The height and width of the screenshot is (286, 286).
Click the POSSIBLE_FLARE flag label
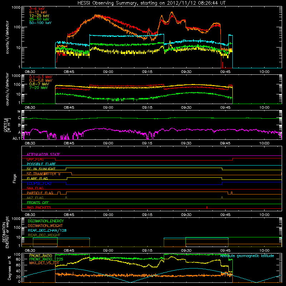[x=41, y=164]
